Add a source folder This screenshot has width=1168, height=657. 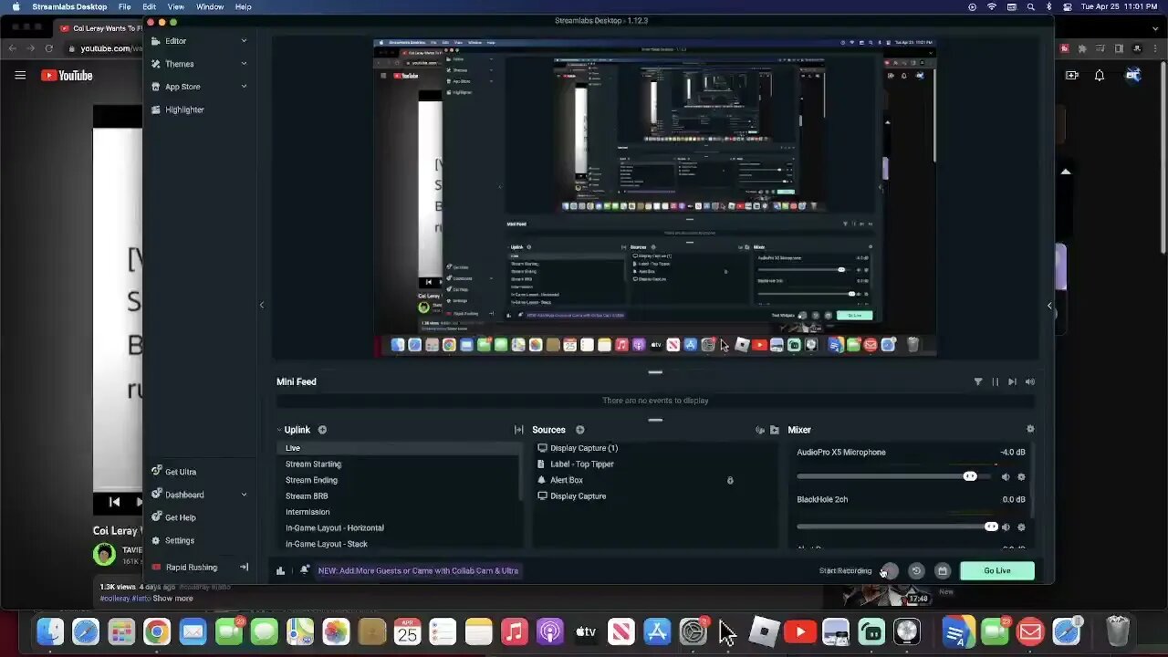775,430
